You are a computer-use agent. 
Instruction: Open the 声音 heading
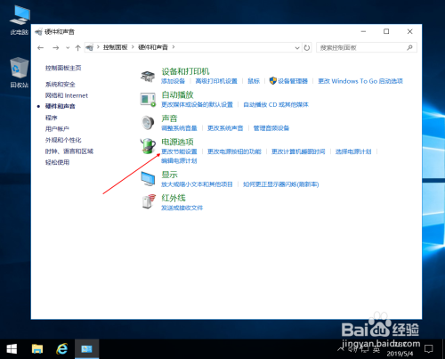(169, 118)
